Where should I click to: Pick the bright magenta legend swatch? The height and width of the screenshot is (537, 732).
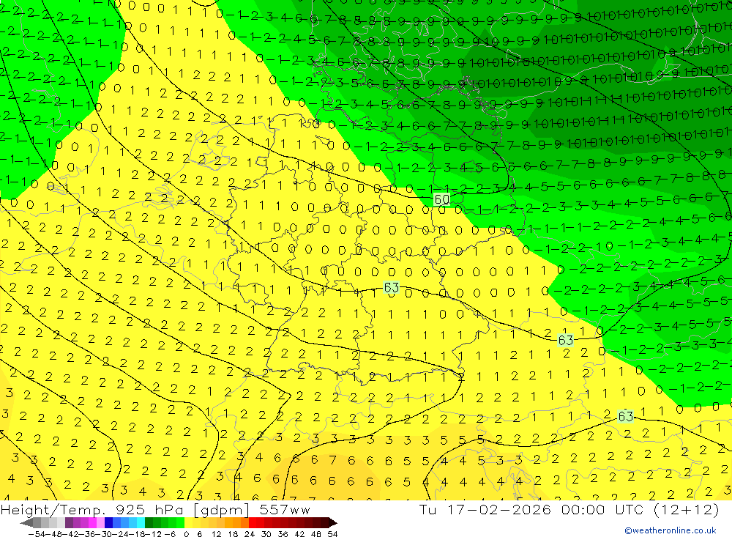click(x=92, y=523)
